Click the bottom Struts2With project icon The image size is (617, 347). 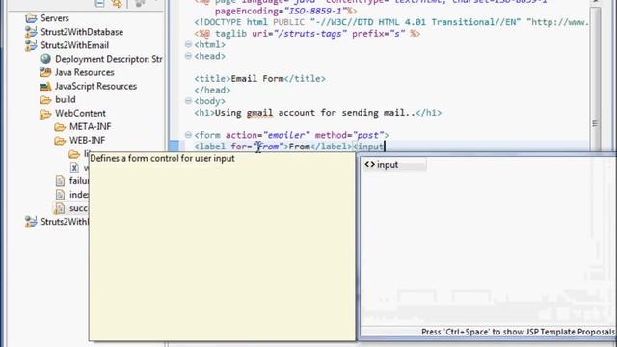click(x=31, y=222)
